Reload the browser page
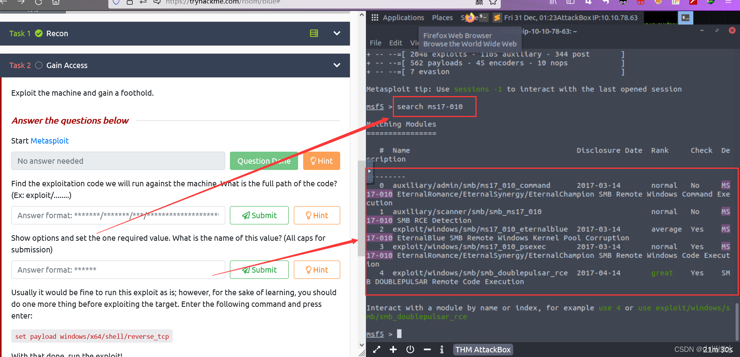This screenshot has width=740, height=357. coord(39,2)
